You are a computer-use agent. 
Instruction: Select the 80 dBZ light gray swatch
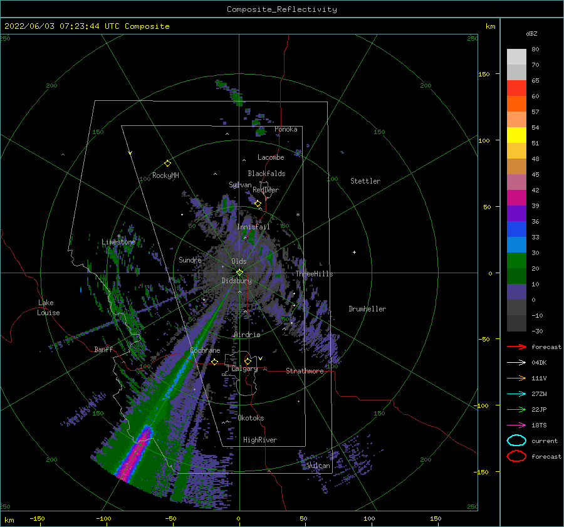(x=516, y=57)
